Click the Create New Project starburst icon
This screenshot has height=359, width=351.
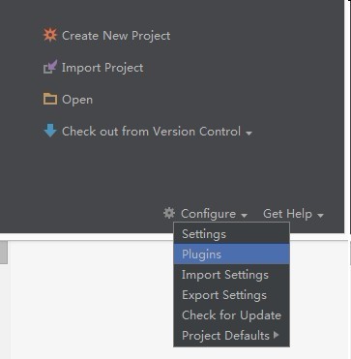pos(50,35)
